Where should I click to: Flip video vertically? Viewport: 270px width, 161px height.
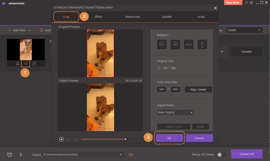coord(202,44)
